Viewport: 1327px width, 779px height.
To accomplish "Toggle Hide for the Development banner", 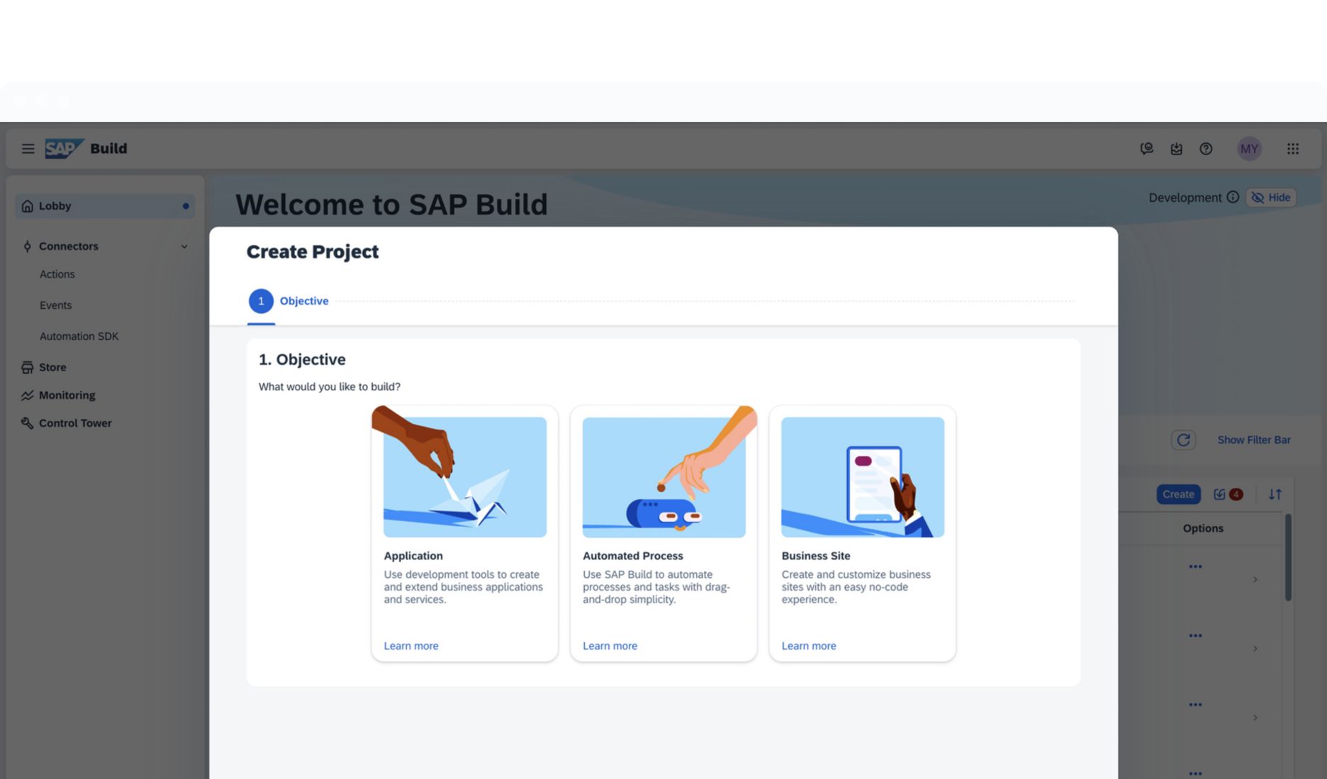I will [x=1271, y=198].
